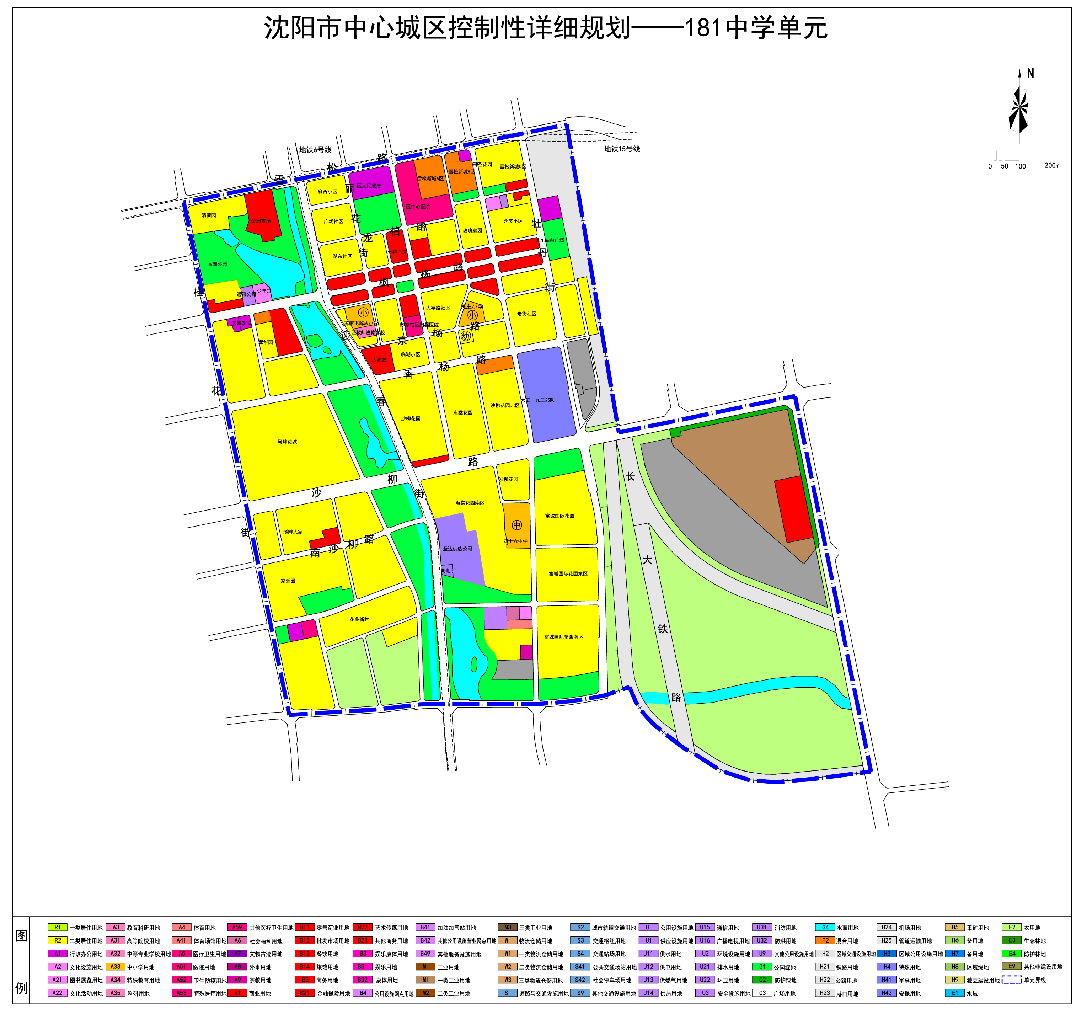Click the 地铁6号线 metro line label

click(315, 150)
